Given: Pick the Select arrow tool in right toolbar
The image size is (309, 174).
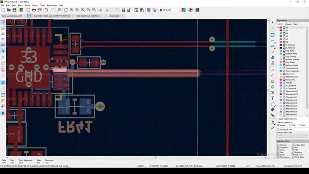Looking at the screenshot, I should [273, 22].
